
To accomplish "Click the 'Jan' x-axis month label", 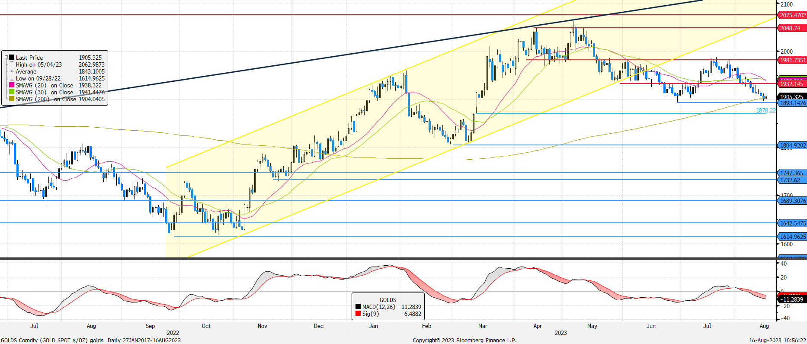I will [374, 326].
